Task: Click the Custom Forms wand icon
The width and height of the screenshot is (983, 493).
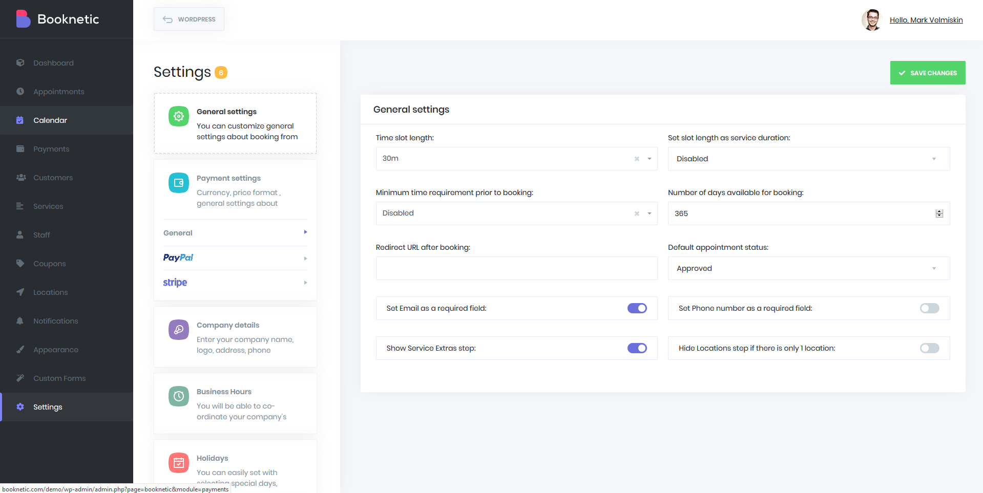Action: 20,378
